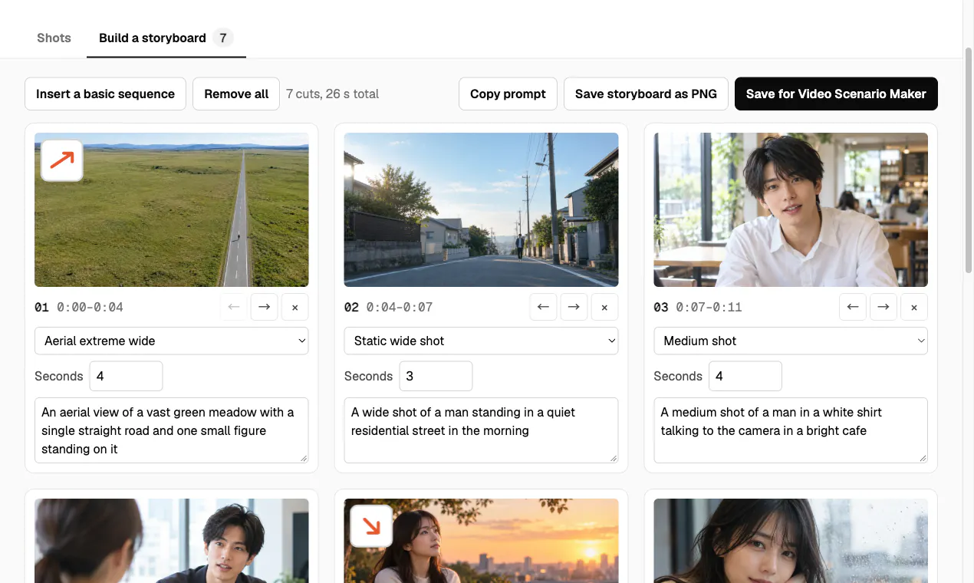Edit the residential street description text
The height and width of the screenshot is (583, 974).
(x=481, y=430)
